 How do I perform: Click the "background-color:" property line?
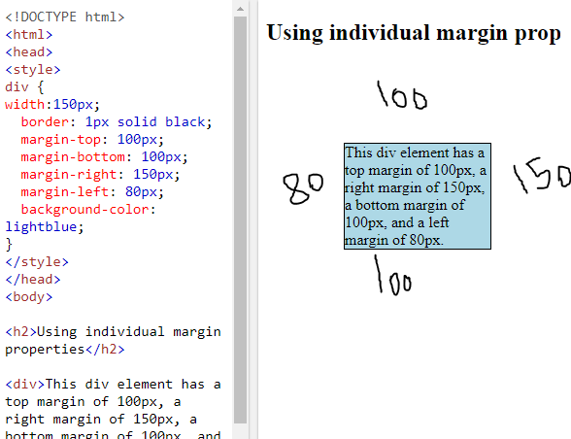click(x=88, y=210)
